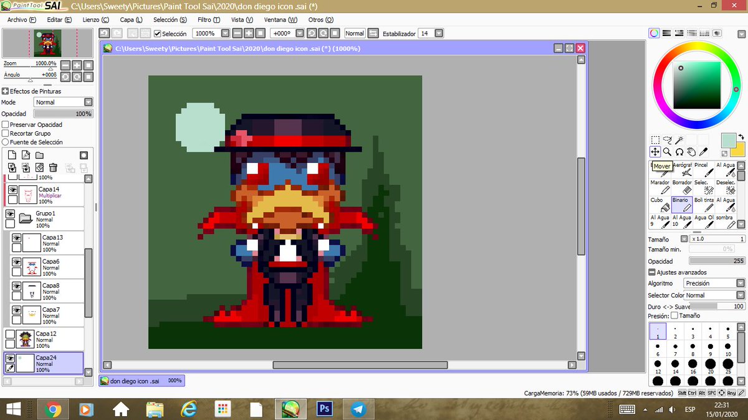Create a new layer folder
This screenshot has height=420, width=748.
tap(39, 155)
